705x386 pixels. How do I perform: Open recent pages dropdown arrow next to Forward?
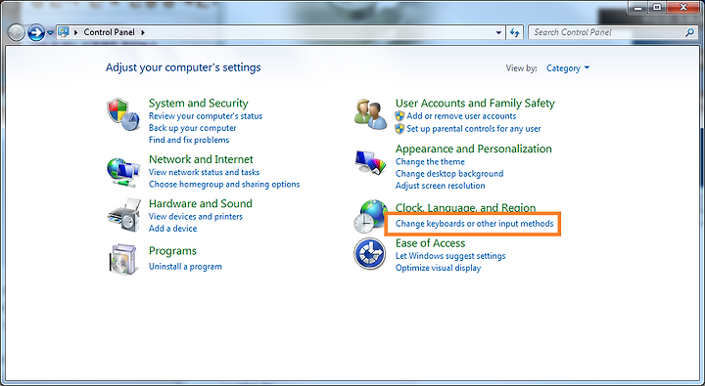pos(50,33)
